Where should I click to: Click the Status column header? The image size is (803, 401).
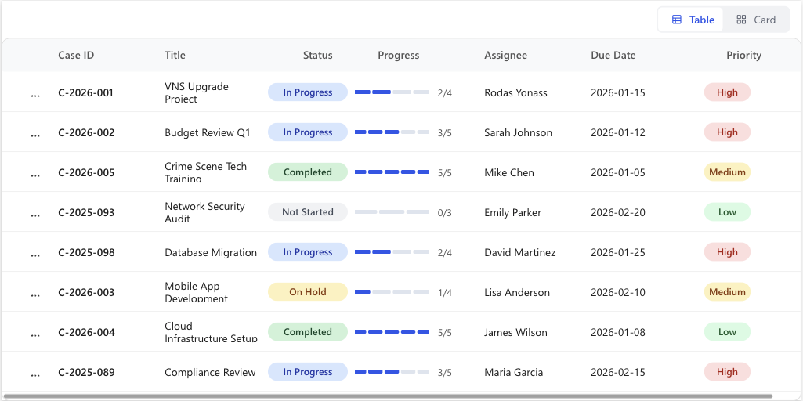317,56
